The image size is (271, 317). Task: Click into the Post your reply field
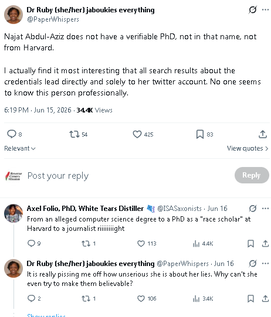click(130, 175)
